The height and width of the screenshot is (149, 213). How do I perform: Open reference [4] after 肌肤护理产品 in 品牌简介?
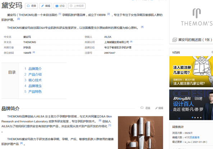coord(21,143)
